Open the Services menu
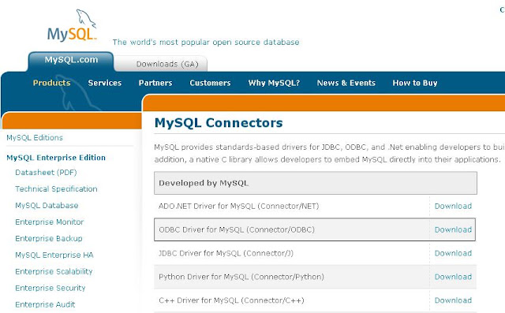Viewport: 505px width, 313px height. pyautogui.click(x=105, y=83)
